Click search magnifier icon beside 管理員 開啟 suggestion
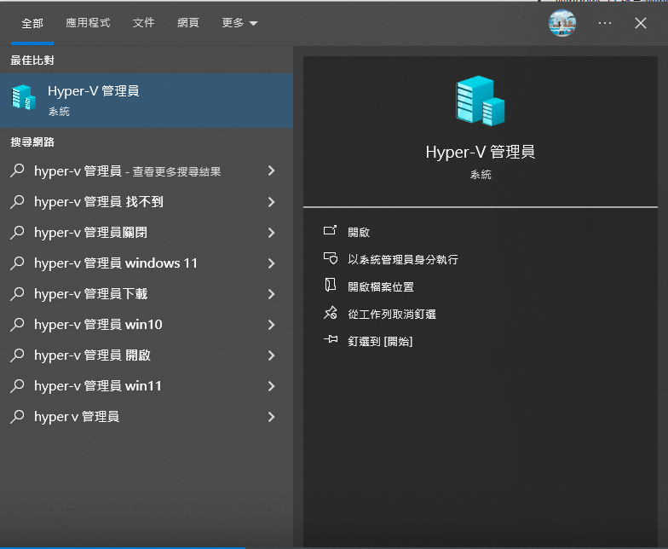Image resolution: width=668 pixels, height=549 pixels. coord(17,355)
